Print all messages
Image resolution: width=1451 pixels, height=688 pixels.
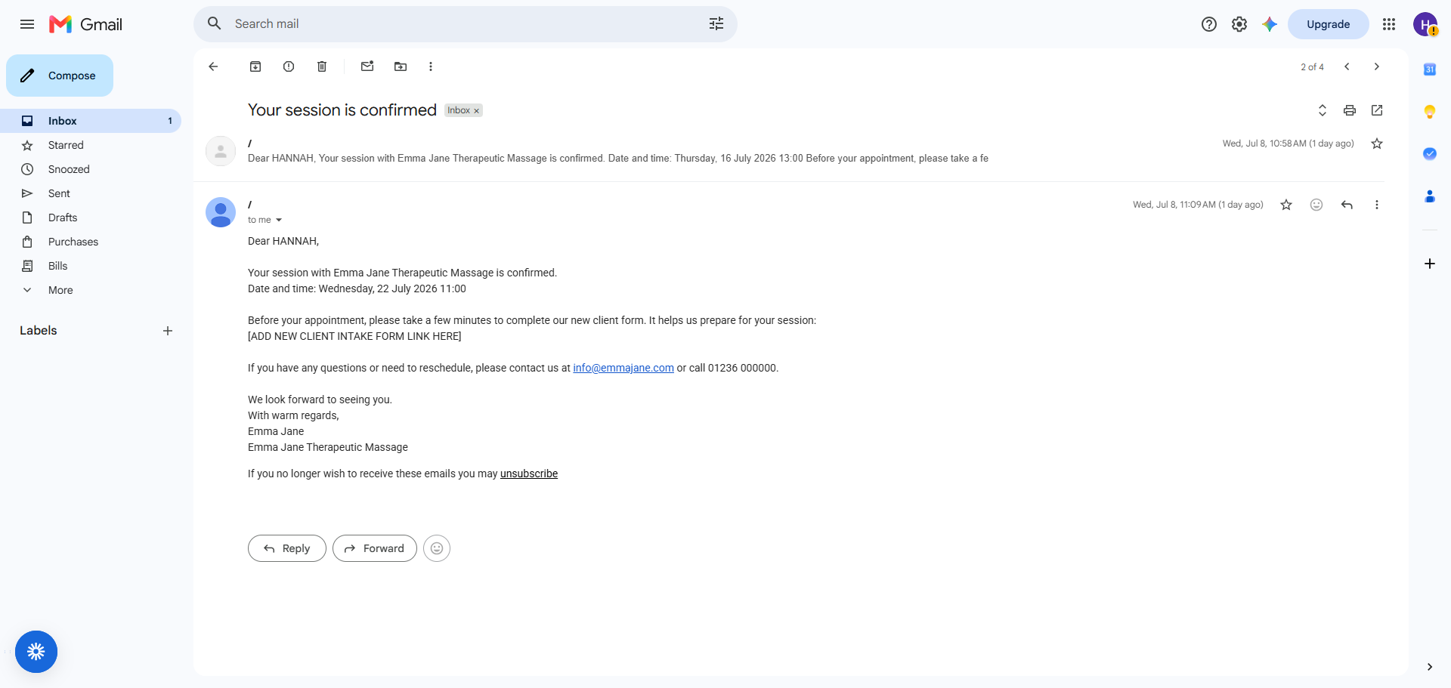(x=1350, y=110)
